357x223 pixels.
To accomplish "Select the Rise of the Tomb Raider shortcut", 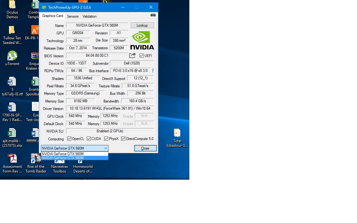I will pos(36,158).
